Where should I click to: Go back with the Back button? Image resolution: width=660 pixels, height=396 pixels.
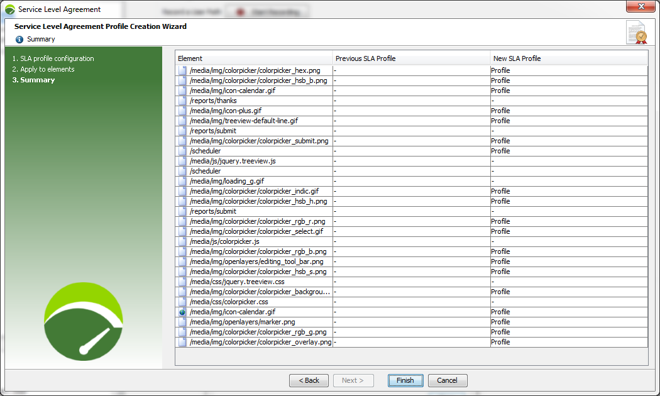pyautogui.click(x=309, y=380)
